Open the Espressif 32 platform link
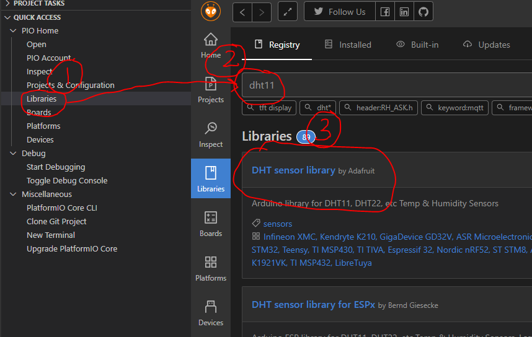 (x=410, y=250)
